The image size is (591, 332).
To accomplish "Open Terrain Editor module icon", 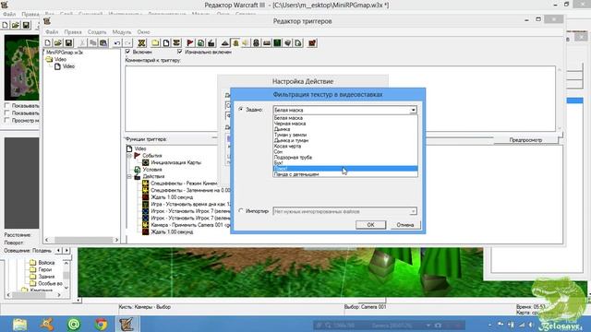I will (x=225, y=43).
